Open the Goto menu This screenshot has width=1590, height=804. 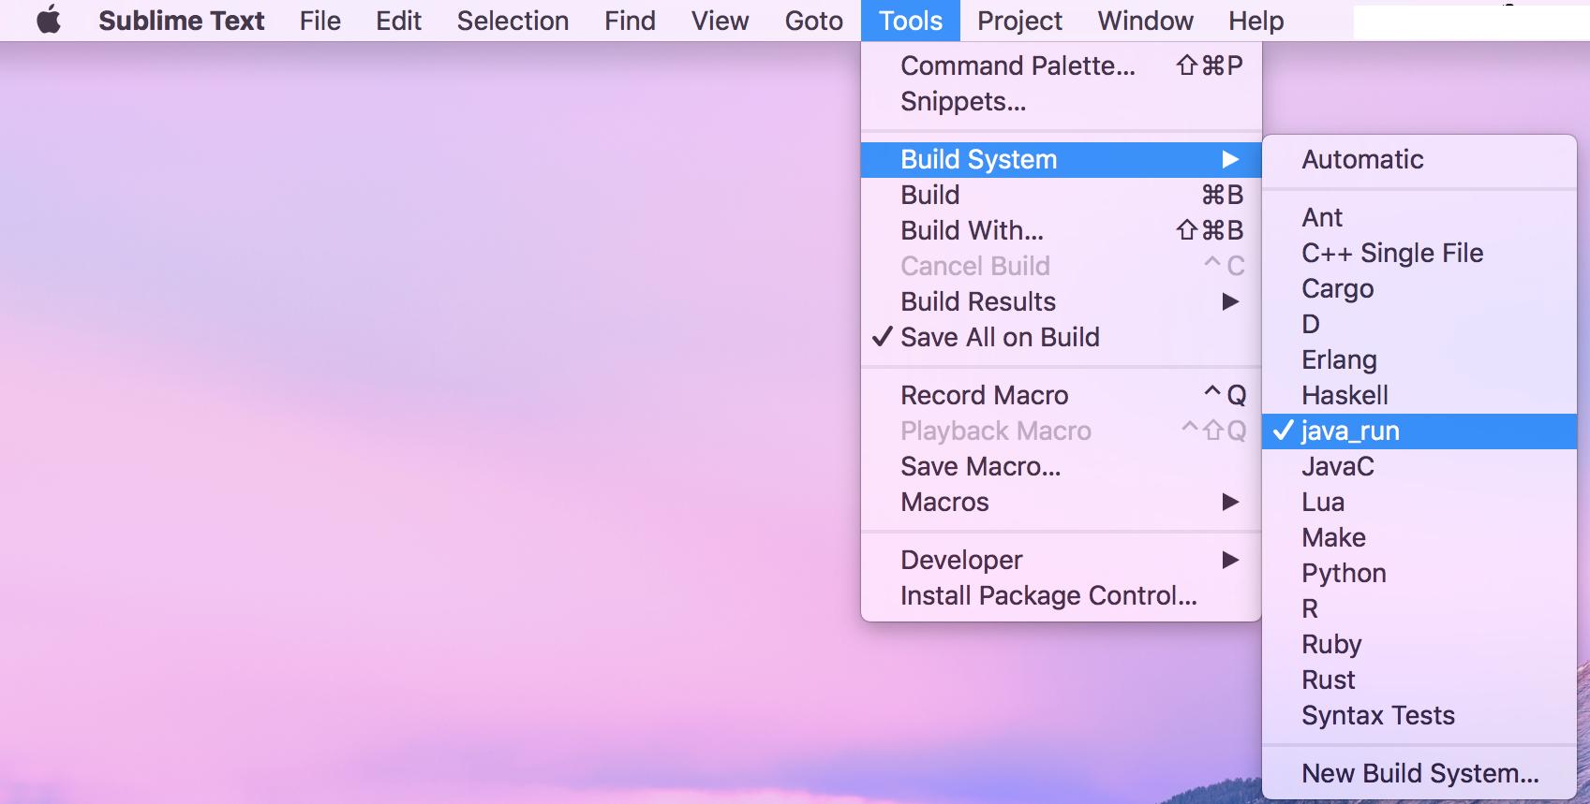[x=813, y=21]
